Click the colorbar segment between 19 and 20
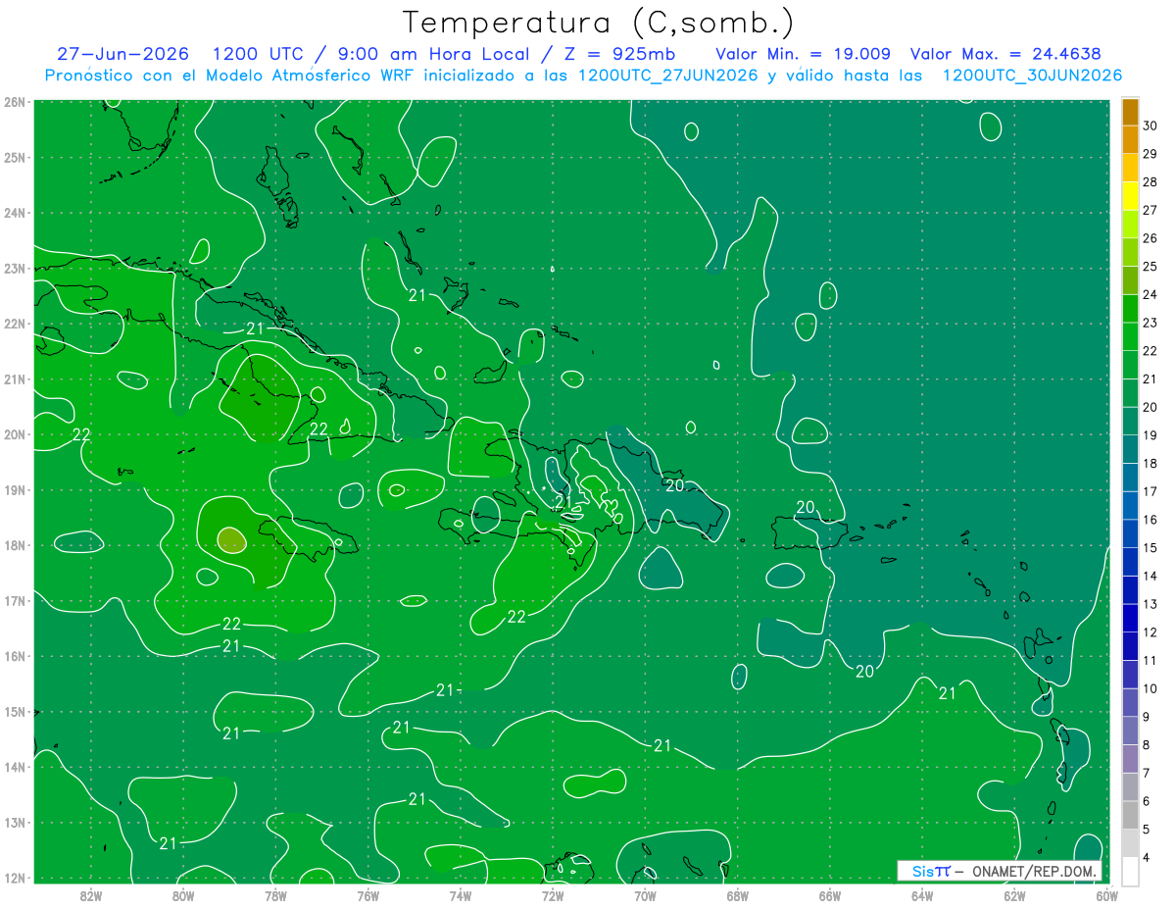This screenshot has width=1176, height=909. coord(1130,421)
